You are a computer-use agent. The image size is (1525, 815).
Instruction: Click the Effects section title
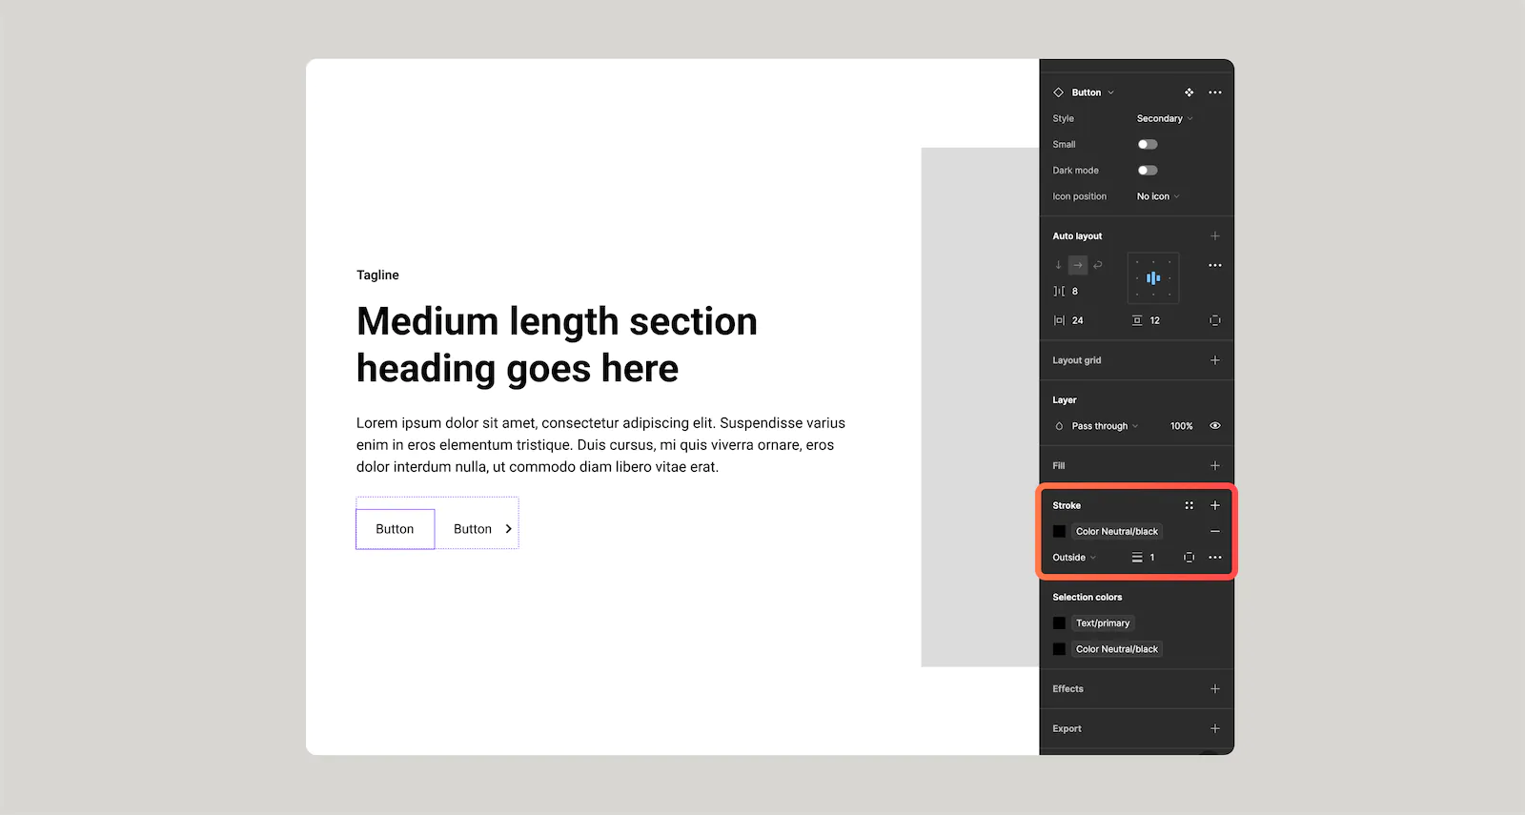[x=1067, y=689]
